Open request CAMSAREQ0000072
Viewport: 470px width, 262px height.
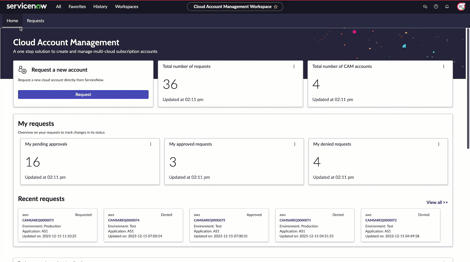(x=381, y=220)
